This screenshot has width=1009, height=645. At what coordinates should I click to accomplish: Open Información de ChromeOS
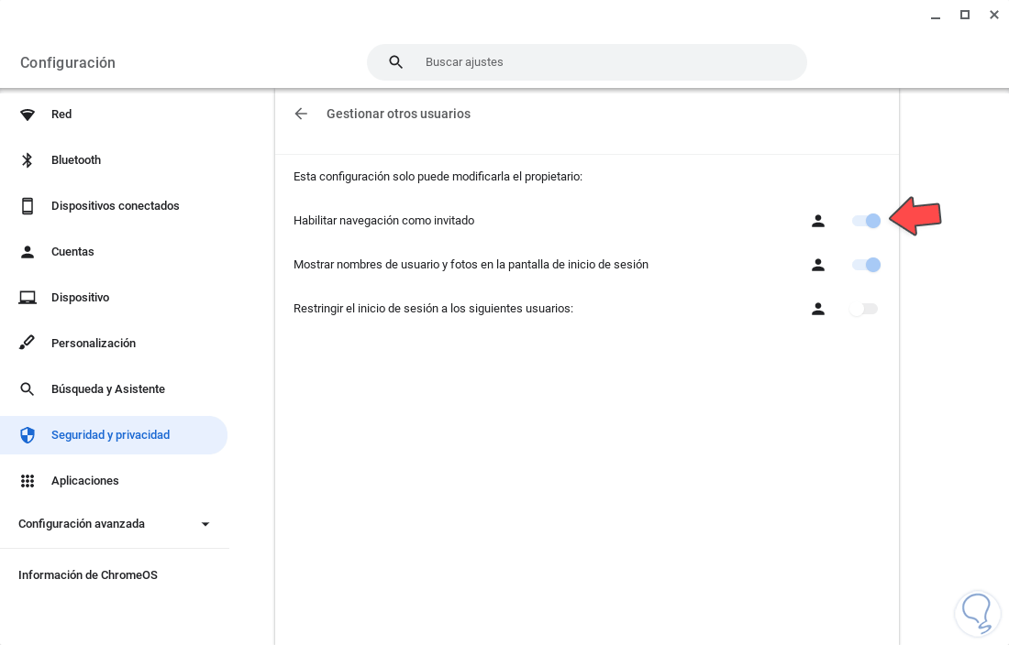(x=88, y=575)
